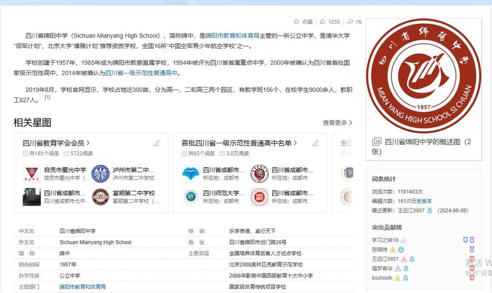Open 绵阳市教育和体育局 link in 主管部门 row
492x293 pixels.
tap(83, 287)
